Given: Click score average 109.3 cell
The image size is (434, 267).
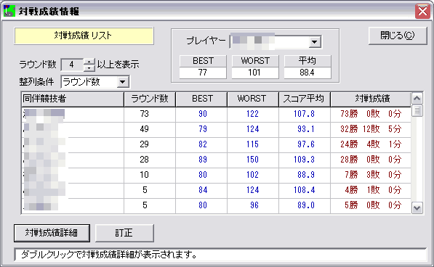Looking at the screenshot, I should coord(304,160).
